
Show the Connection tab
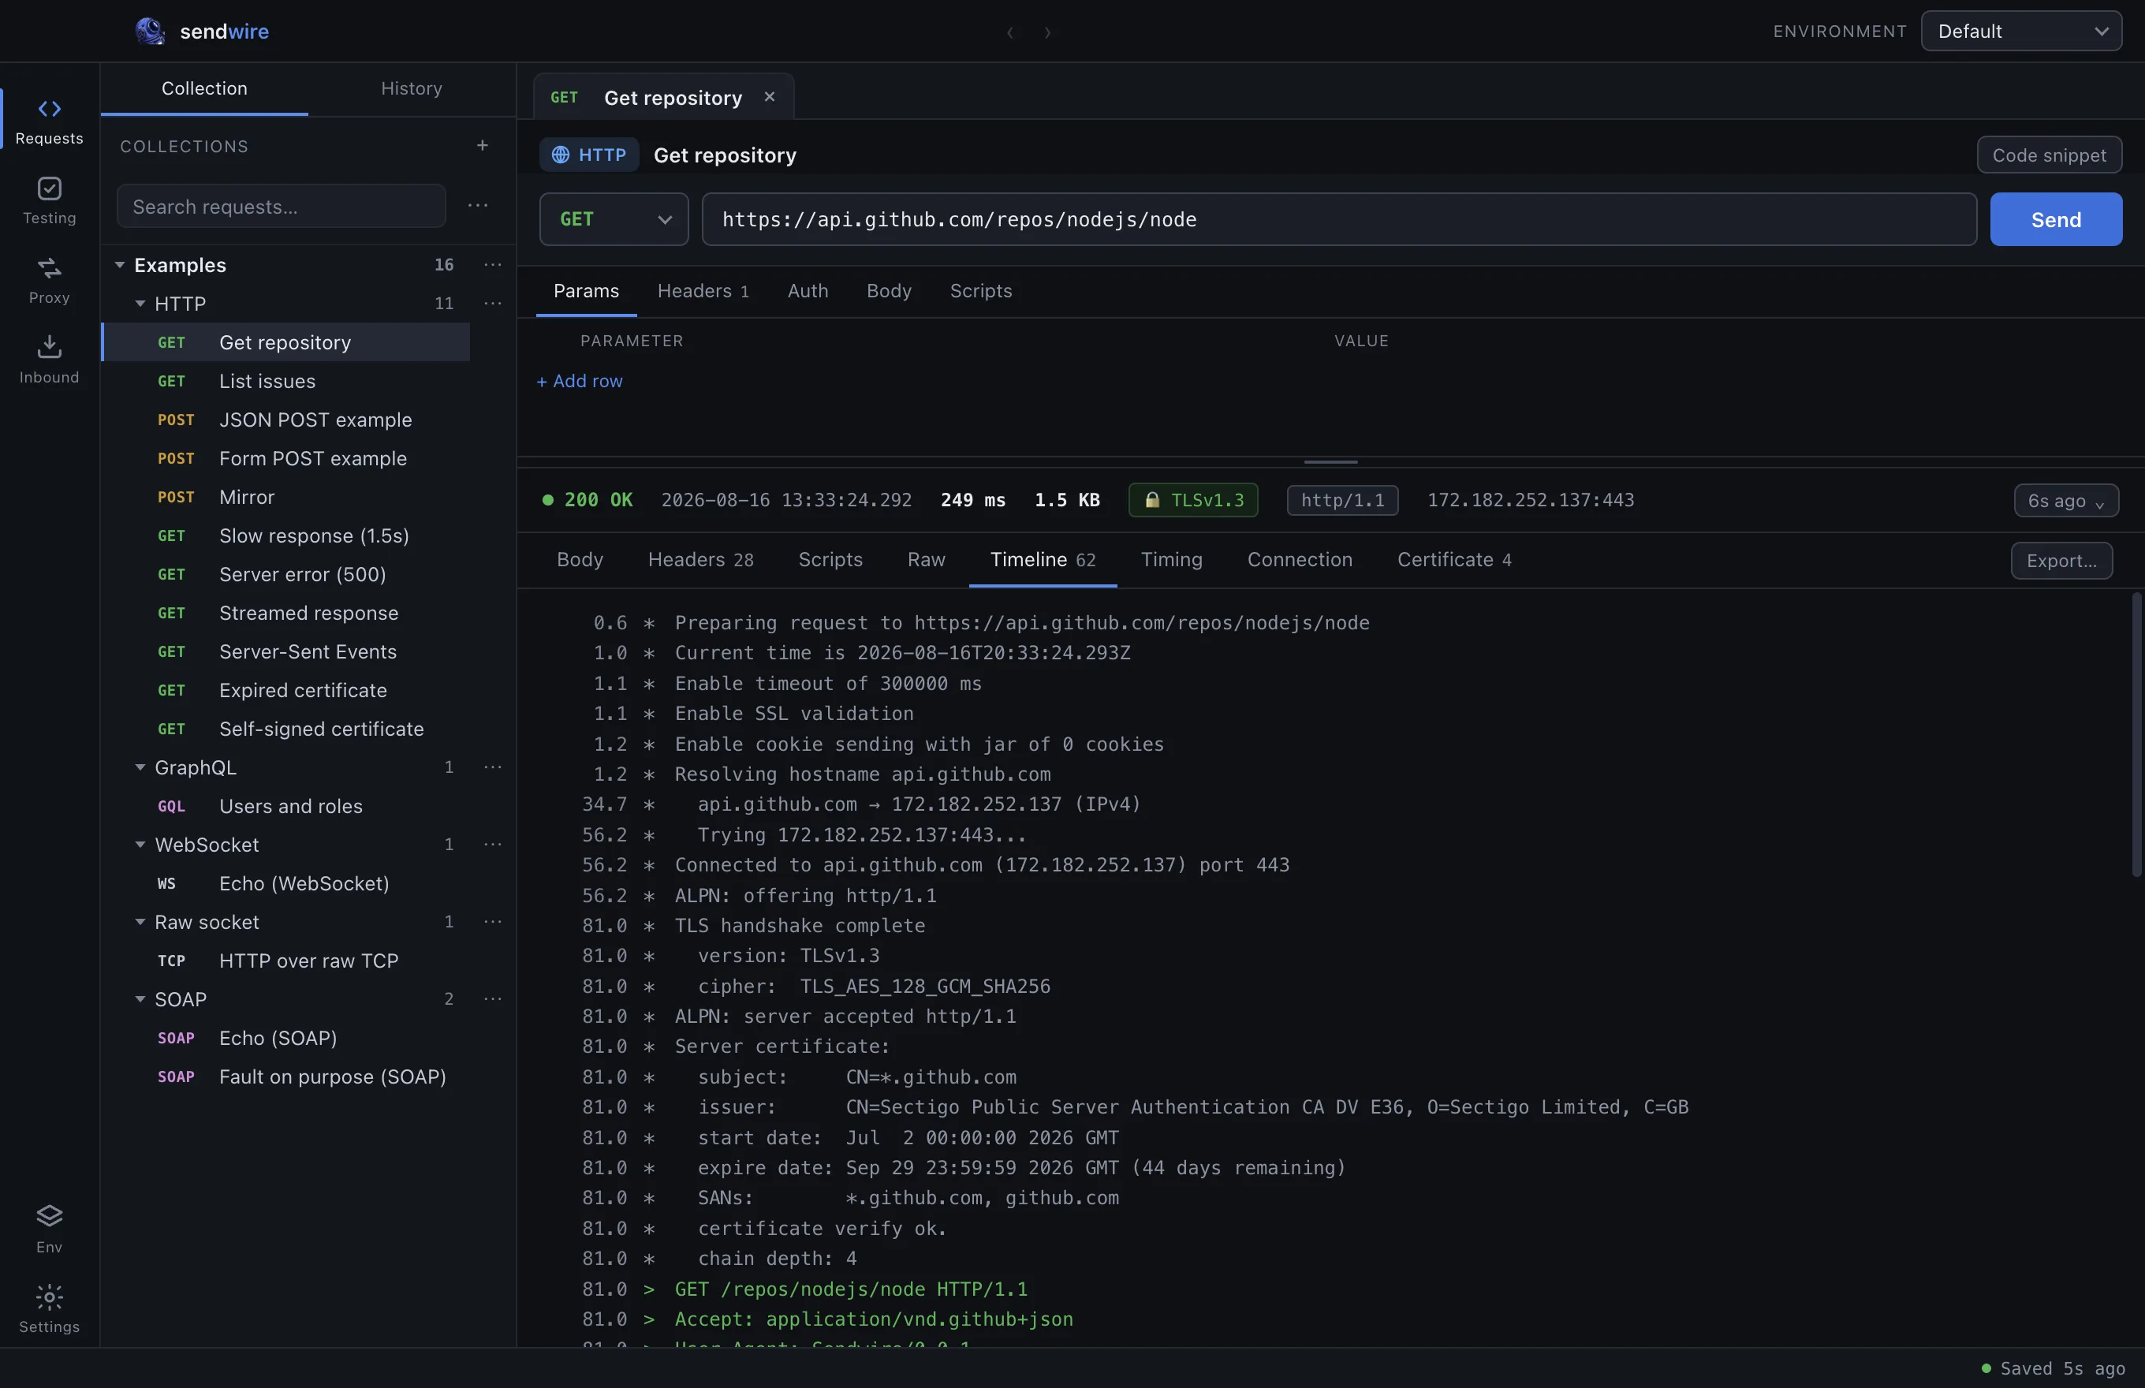[1300, 560]
